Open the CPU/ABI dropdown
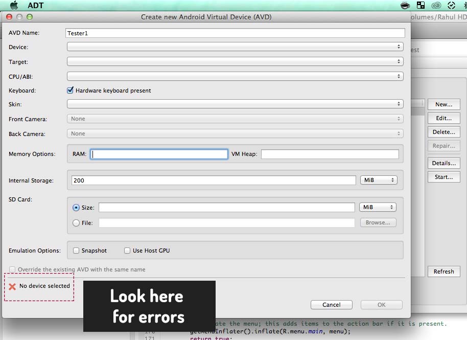 235,76
